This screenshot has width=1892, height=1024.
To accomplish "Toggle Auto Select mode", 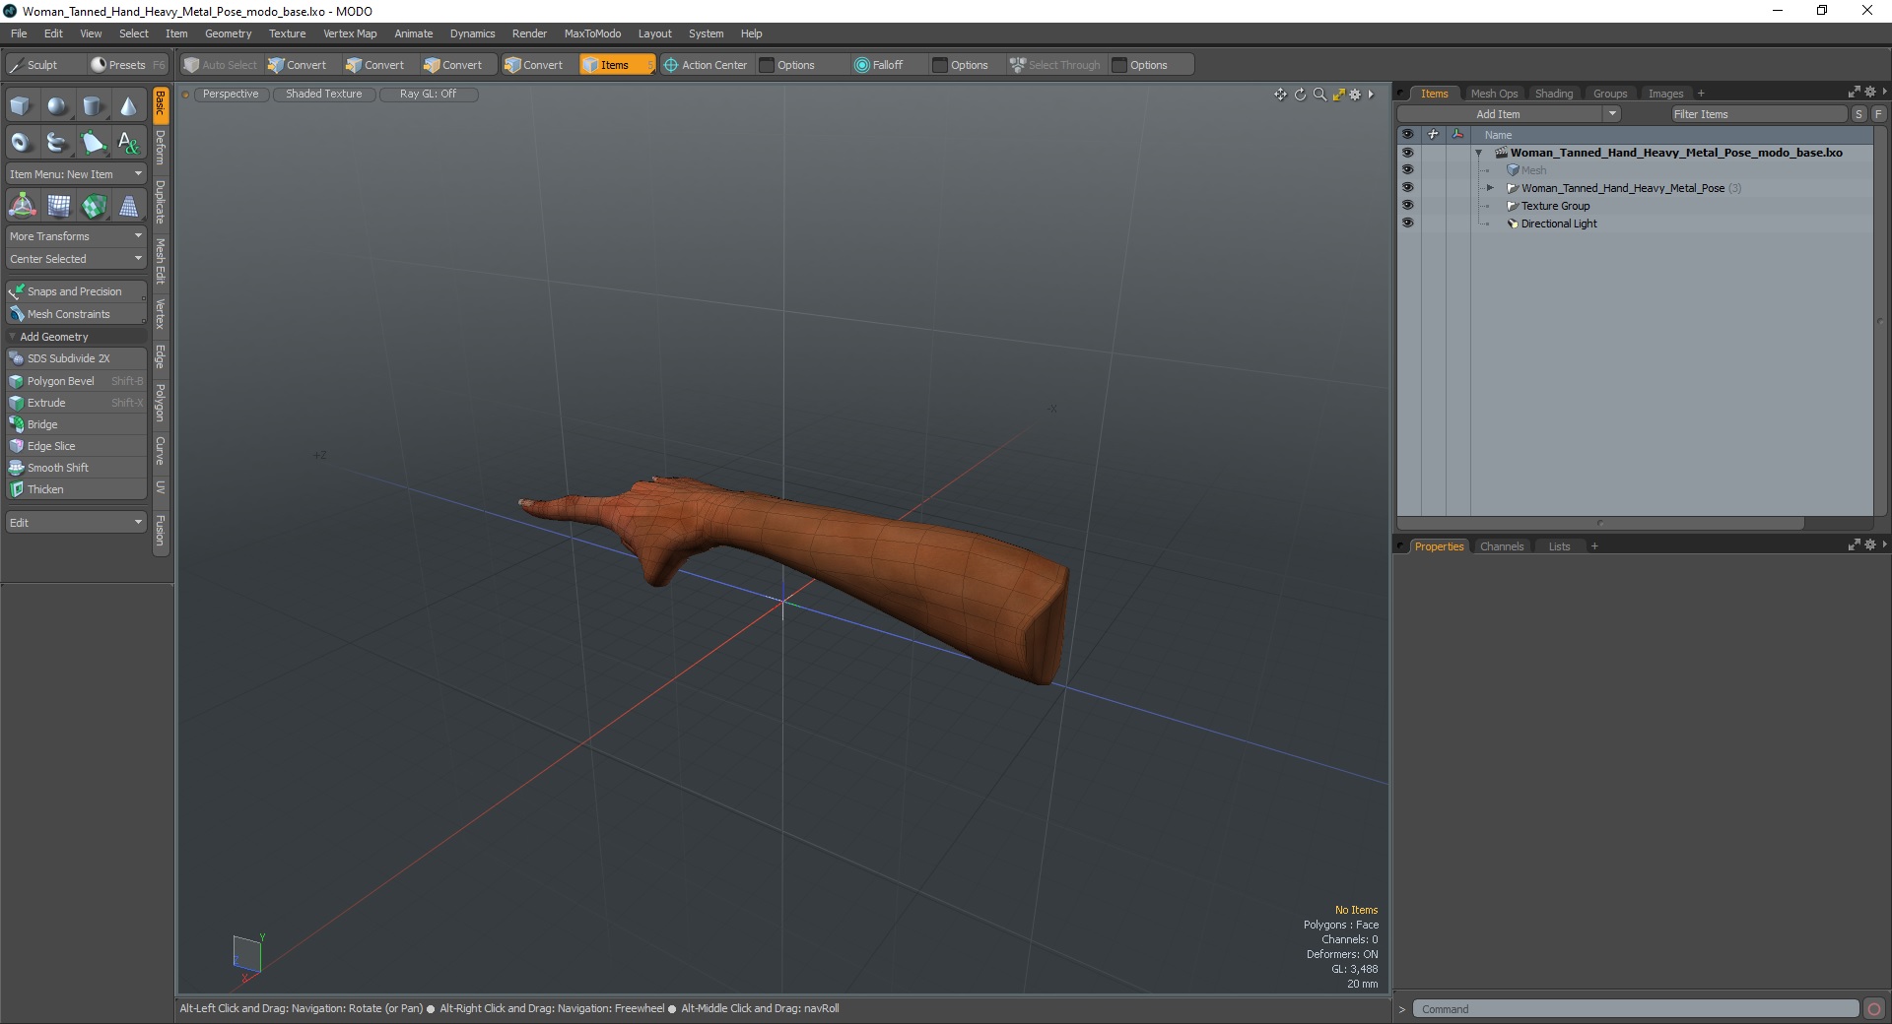I will [x=221, y=65].
